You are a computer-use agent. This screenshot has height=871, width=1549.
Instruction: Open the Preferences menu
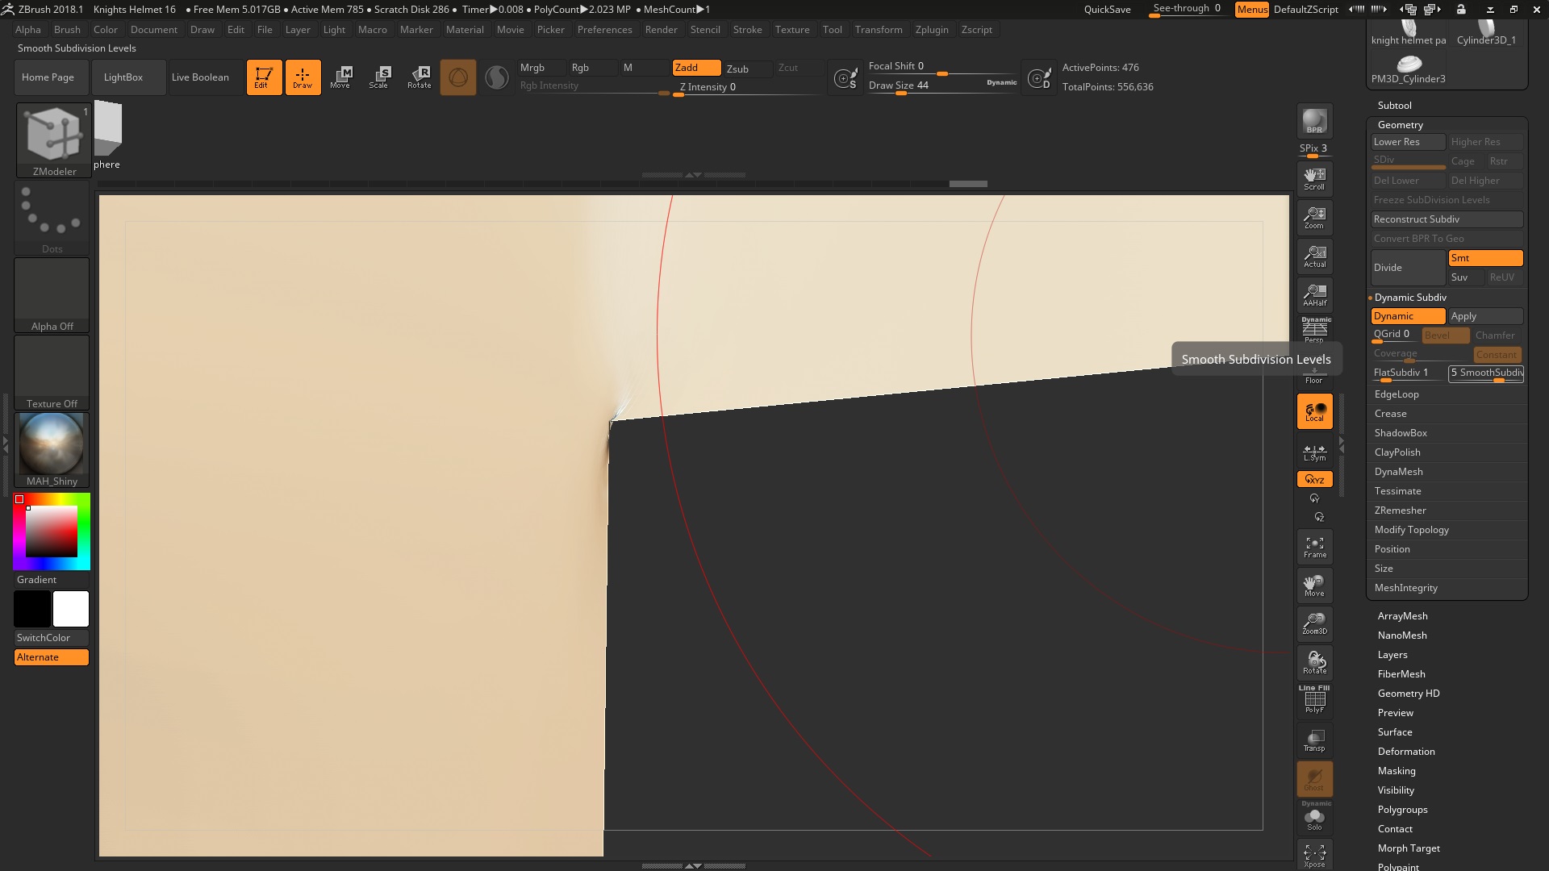tap(604, 30)
